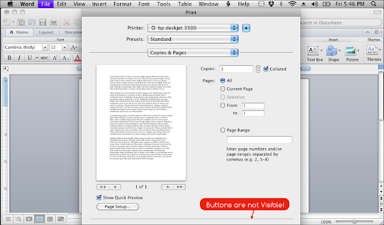Image resolution: width=384 pixels, height=225 pixels.
Task: Jump to the last preview page
Action: 180,187
